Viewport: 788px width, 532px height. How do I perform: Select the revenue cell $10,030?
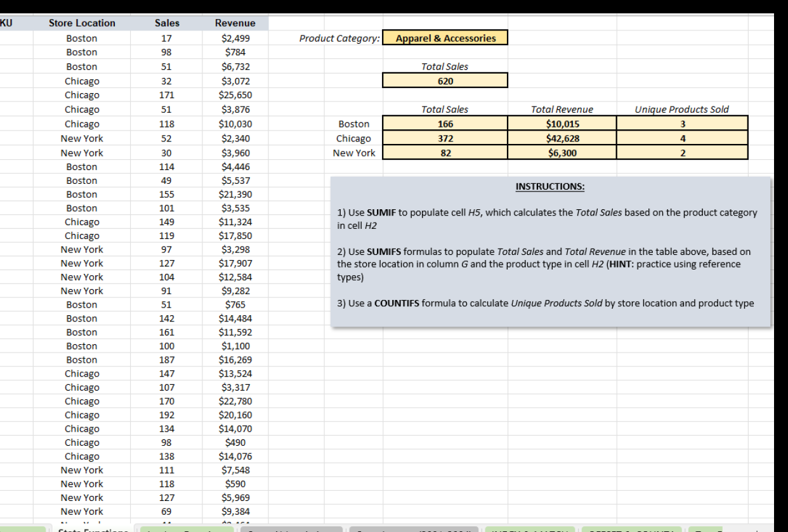coord(235,124)
